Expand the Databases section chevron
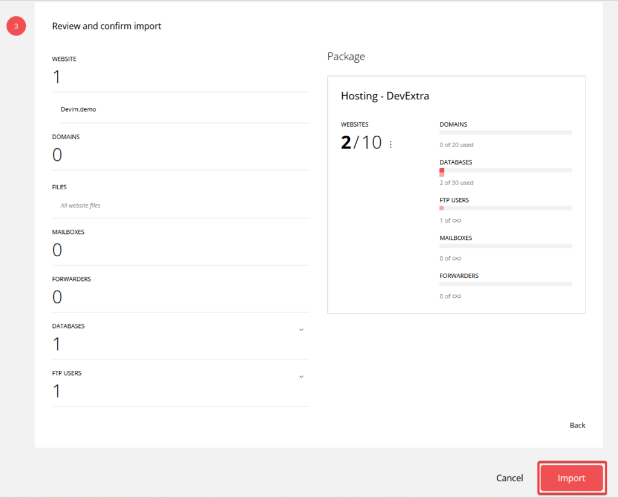 click(301, 329)
